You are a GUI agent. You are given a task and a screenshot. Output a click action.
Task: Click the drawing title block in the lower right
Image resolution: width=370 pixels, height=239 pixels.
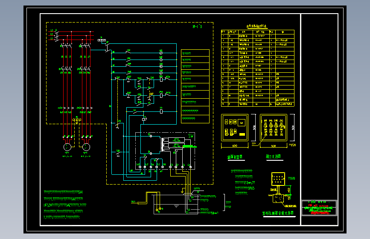coord(319,208)
